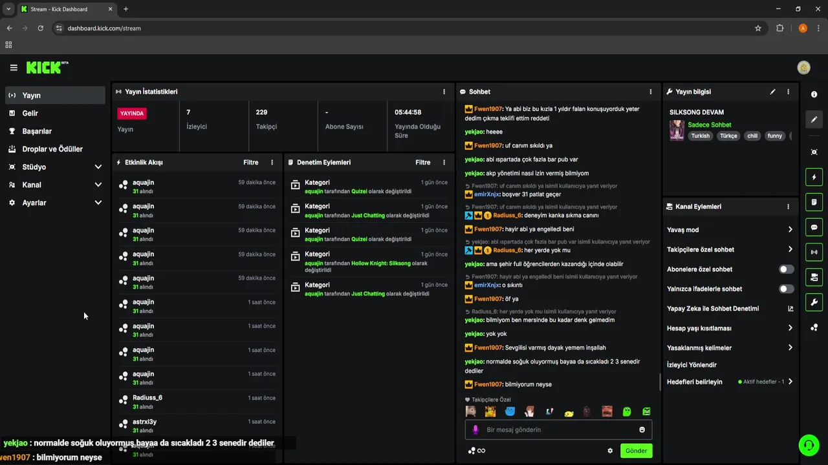Open Yasaklanmış kelimeler chevron
This screenshot has height=465, width=828.
pos(790,347)
